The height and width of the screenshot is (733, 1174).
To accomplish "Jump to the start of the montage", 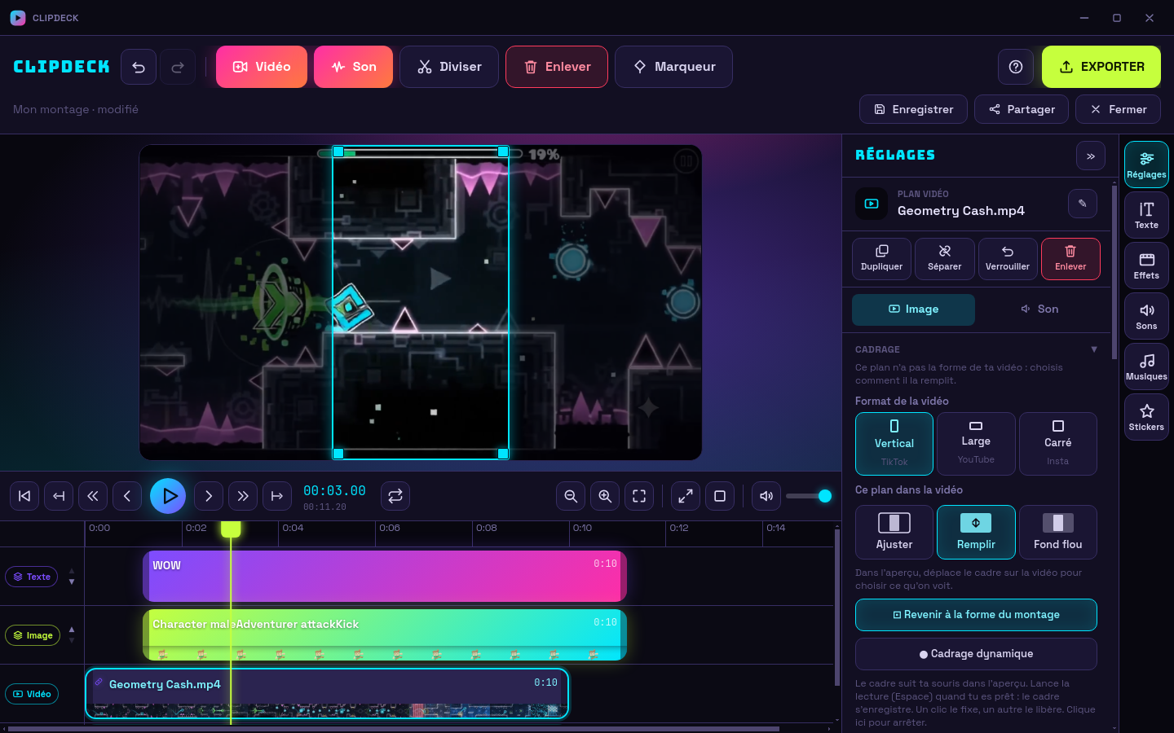I will pyautogui.click(x=24, y=496).
